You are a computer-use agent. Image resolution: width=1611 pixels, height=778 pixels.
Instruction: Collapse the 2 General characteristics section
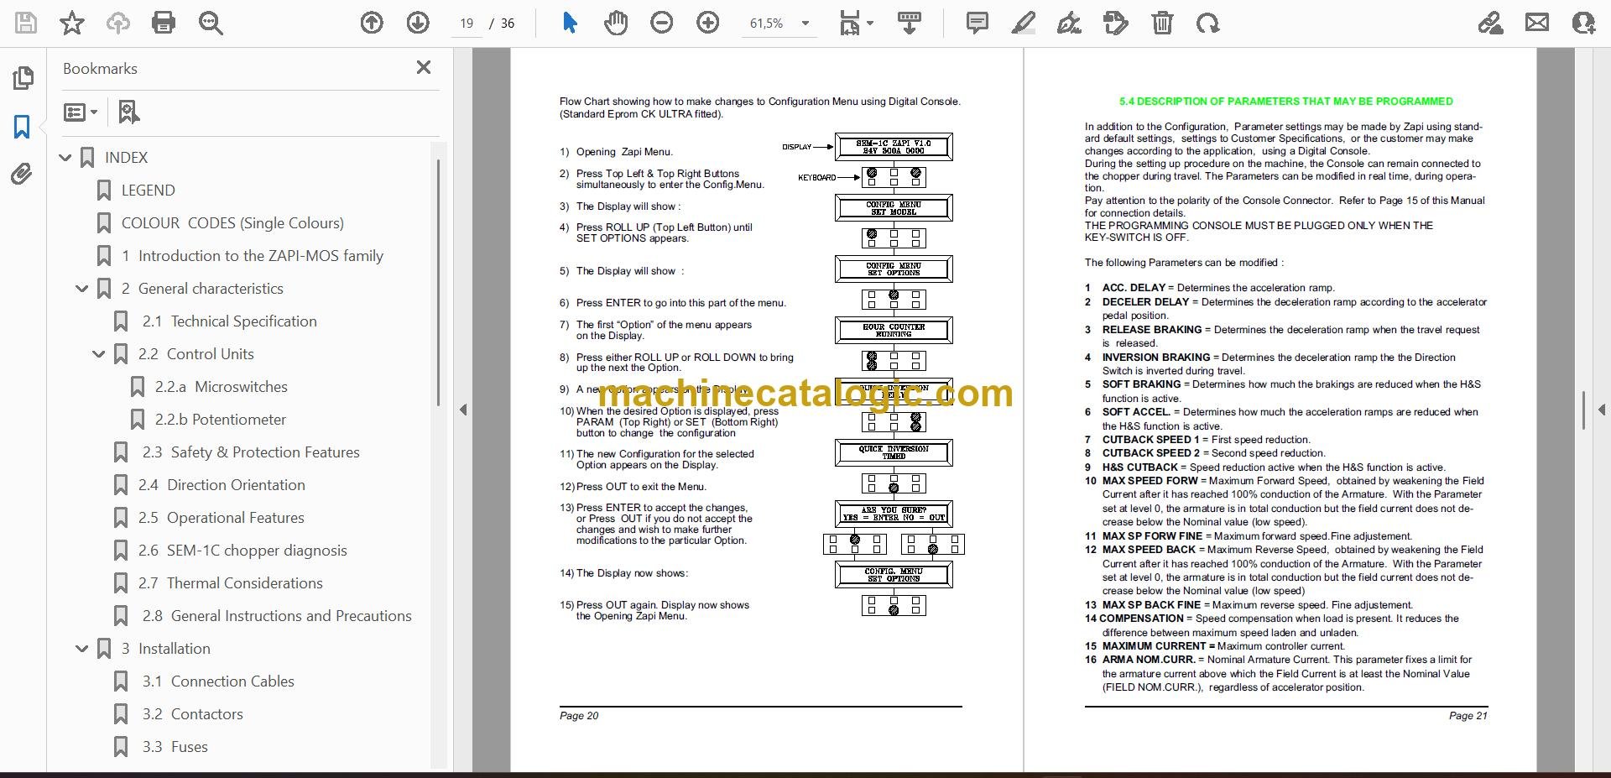click(82, 289)
